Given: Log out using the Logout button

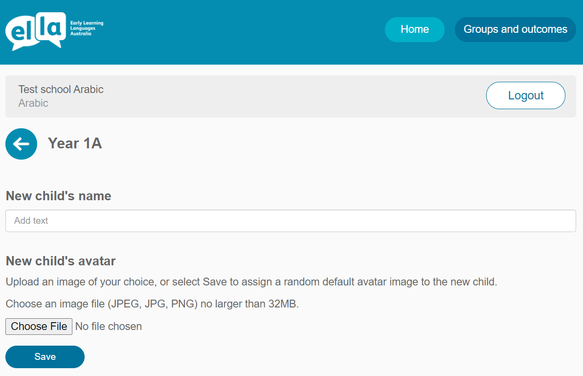Looking at the screenshot, I should tap(525, 95).
